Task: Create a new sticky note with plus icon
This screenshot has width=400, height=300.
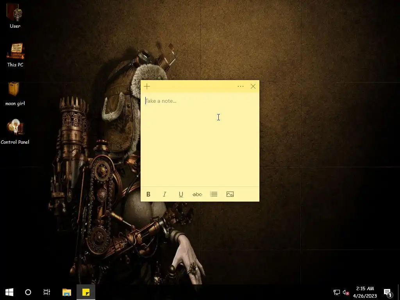Action: tap(147, 86)
